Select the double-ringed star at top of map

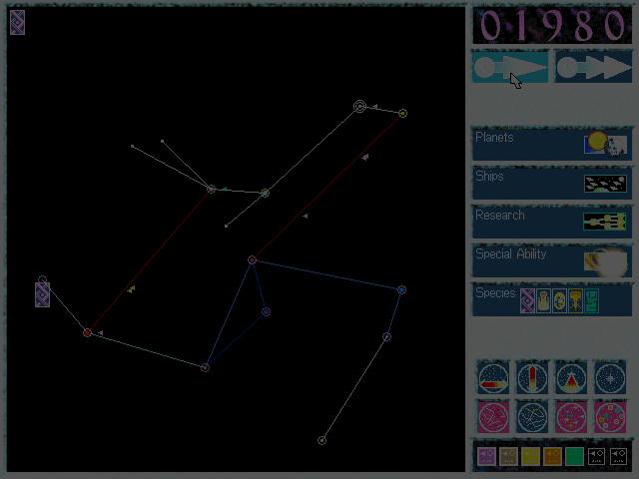(x=359, y=107)
